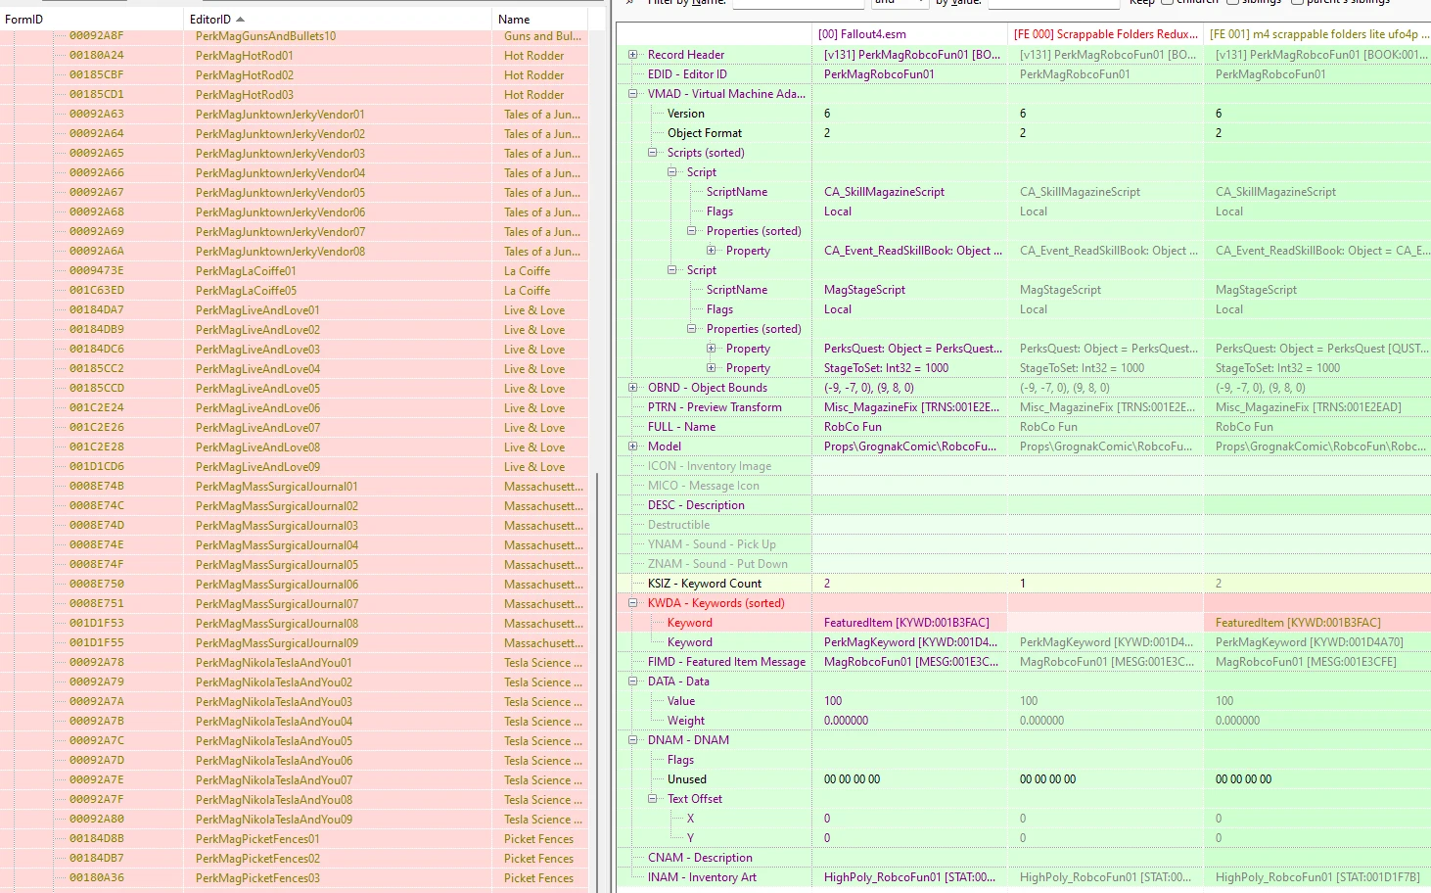Viewport: 1431px width, 893px height.
Task: Collapse the Scripts (sorted) node
Action: pyautogui.click(x=652, y=153)
